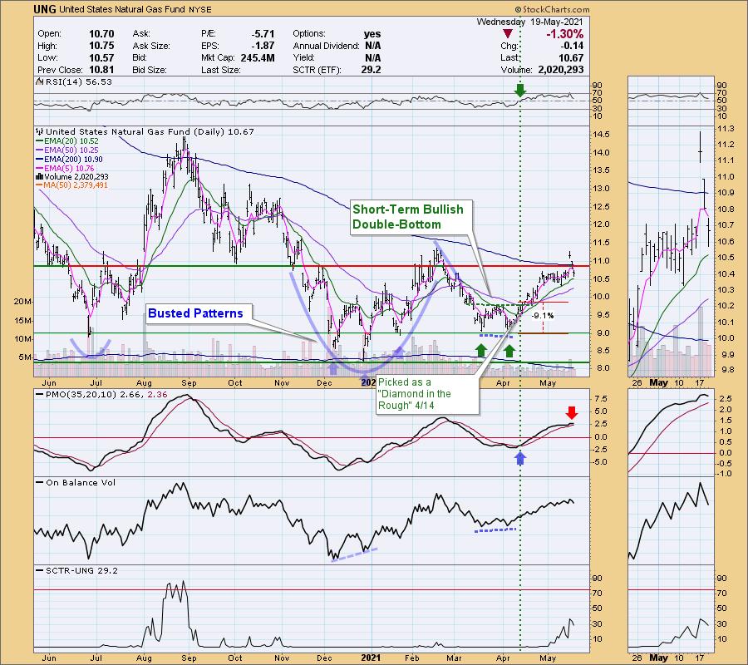The image size is (748, 665).
Task: Click the 'Volume 2,020,293' chart legend entry
Action: 72,176
